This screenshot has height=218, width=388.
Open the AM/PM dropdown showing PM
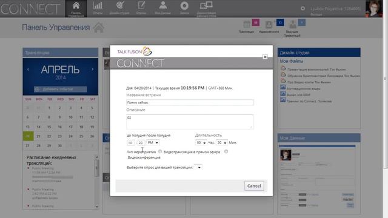[x=153, y=143]
